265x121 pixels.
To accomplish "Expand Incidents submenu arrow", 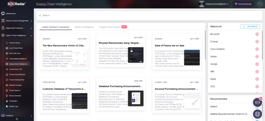I will (x=31, y=116).
